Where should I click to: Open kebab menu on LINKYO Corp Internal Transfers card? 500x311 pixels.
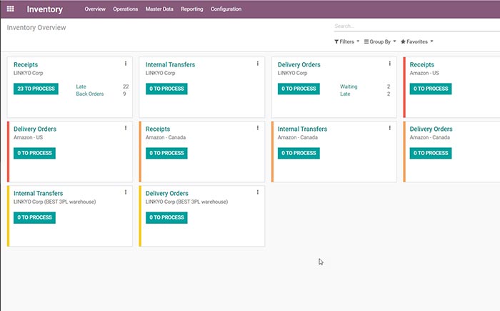pyautogui.click(x=258, y=64)
